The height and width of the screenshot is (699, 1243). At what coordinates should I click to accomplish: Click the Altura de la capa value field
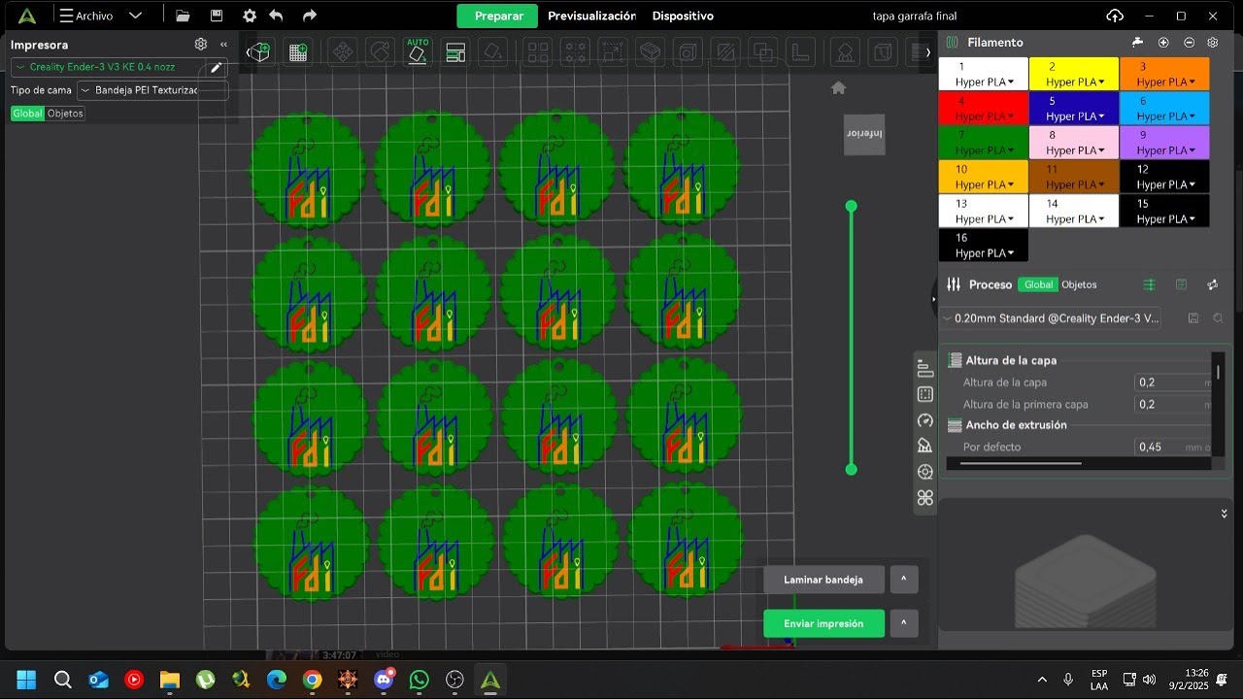1174,383
